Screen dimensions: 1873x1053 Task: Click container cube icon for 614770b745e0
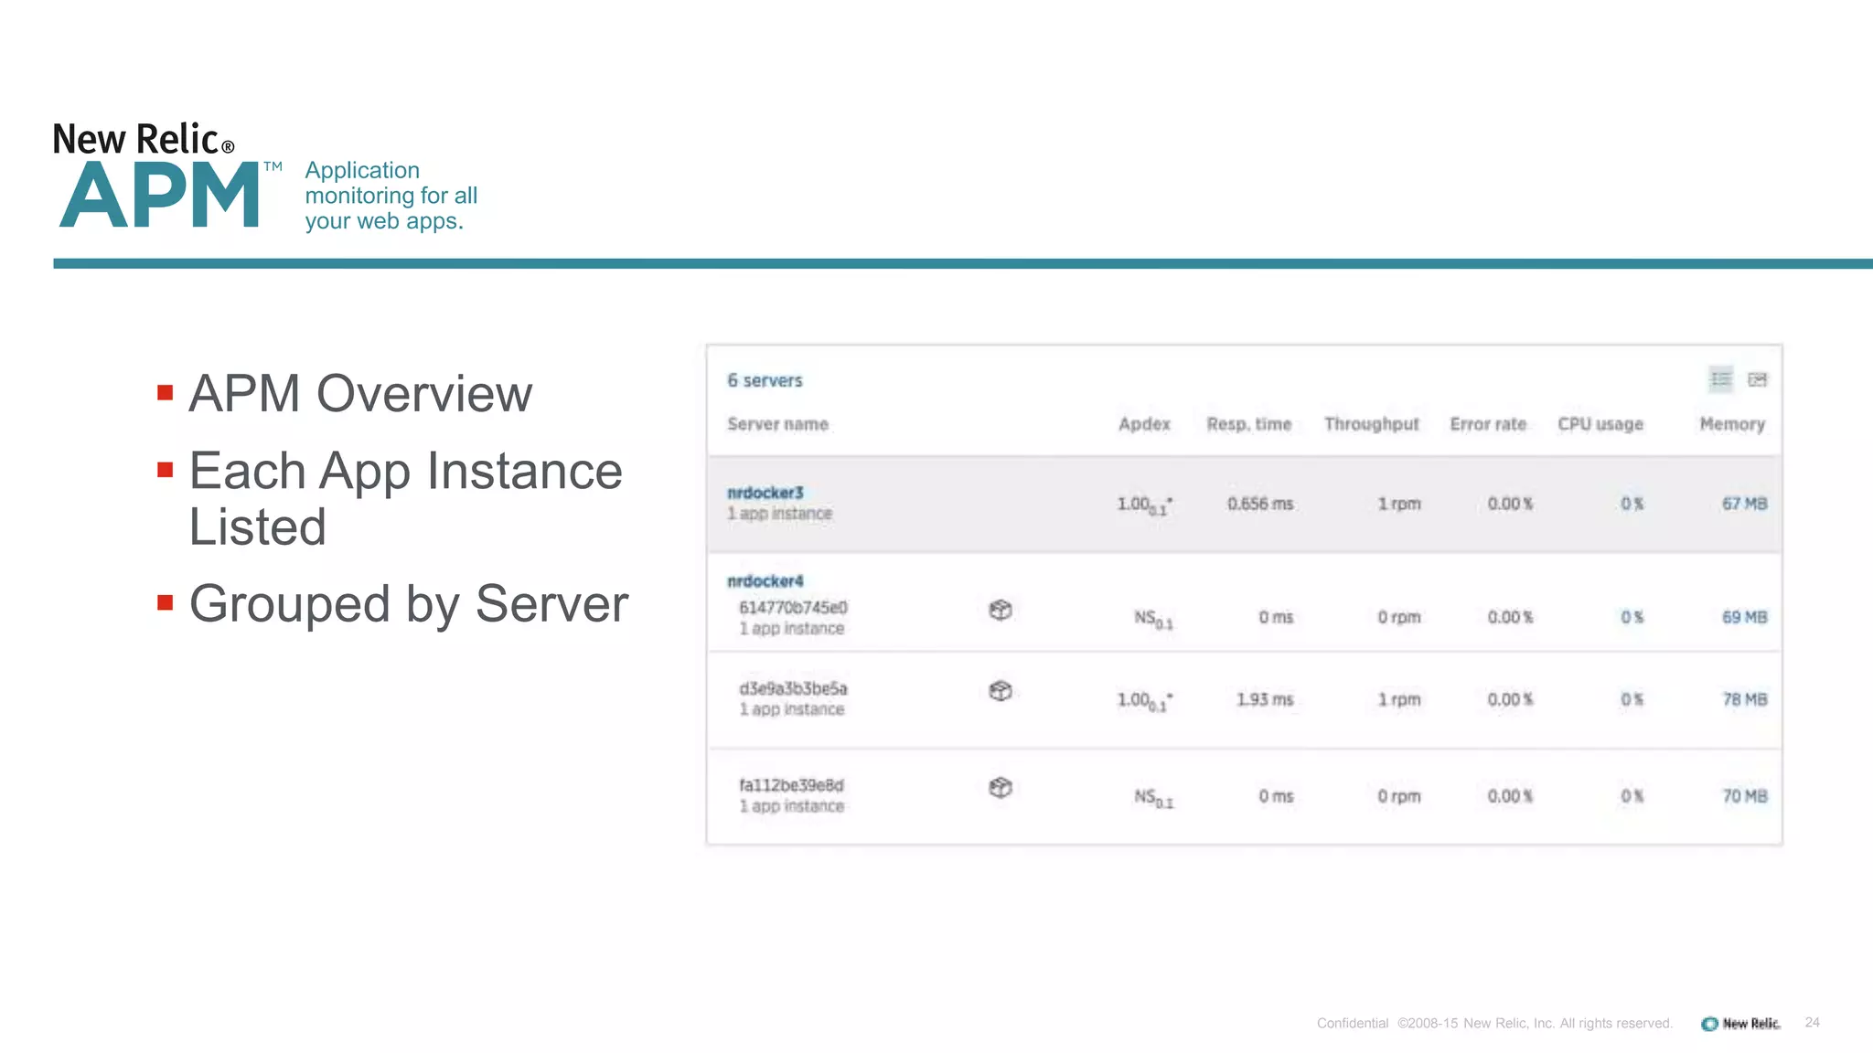[x=1001, y=610]
